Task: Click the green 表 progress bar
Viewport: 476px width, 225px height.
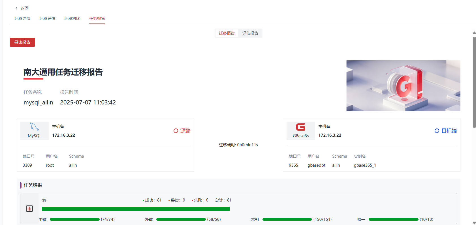Action: [x=136, y=209]
